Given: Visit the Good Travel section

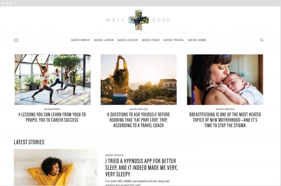Looking at the screenshot, I should point(174,40).
